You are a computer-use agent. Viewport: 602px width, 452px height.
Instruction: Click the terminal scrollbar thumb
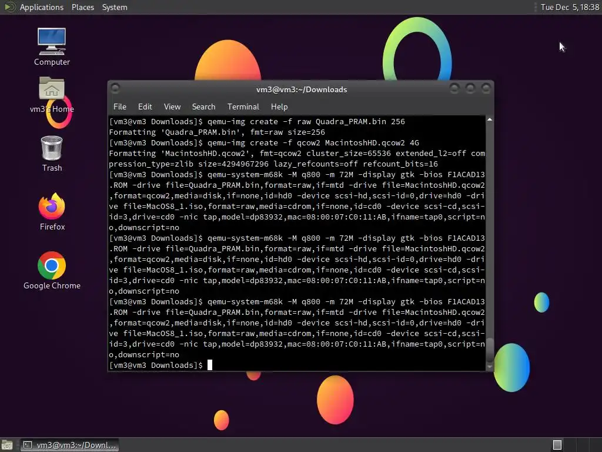(490, 350)
